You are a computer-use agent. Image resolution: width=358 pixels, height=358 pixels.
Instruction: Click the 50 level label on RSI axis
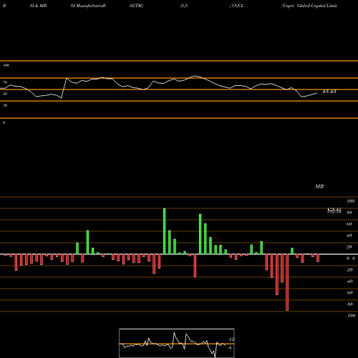tap(5, 94)
